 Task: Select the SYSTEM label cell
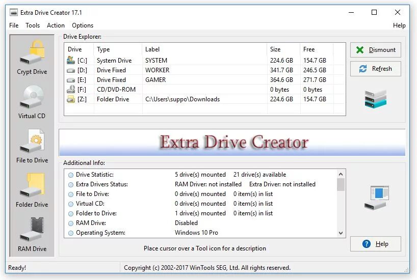click(156, 61)
